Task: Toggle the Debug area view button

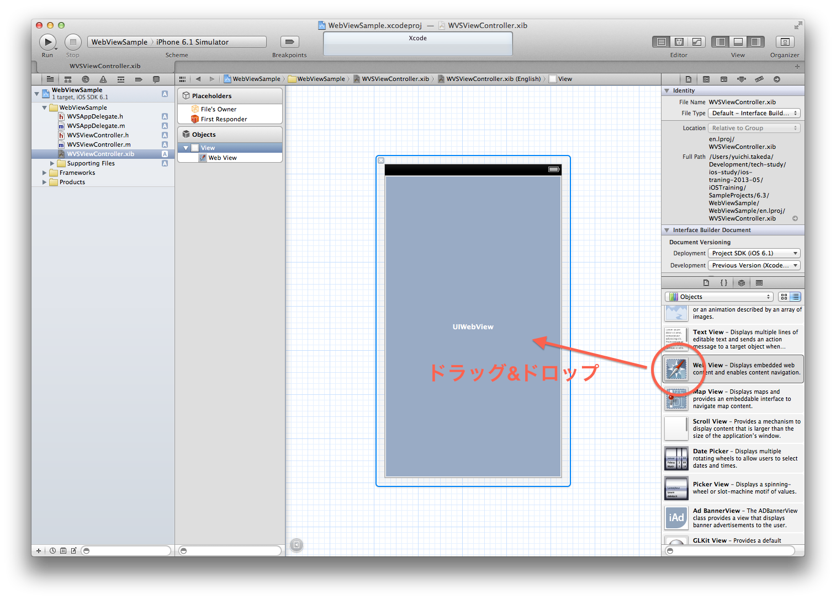Action: coord(738,42)
